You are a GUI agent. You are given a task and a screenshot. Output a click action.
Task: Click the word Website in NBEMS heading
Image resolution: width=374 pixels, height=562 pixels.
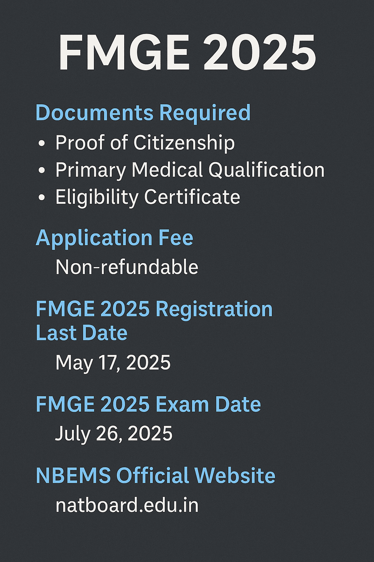pyautogui.click(x=235, y=475)
